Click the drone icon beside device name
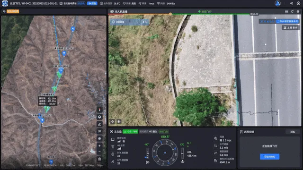 112,132
